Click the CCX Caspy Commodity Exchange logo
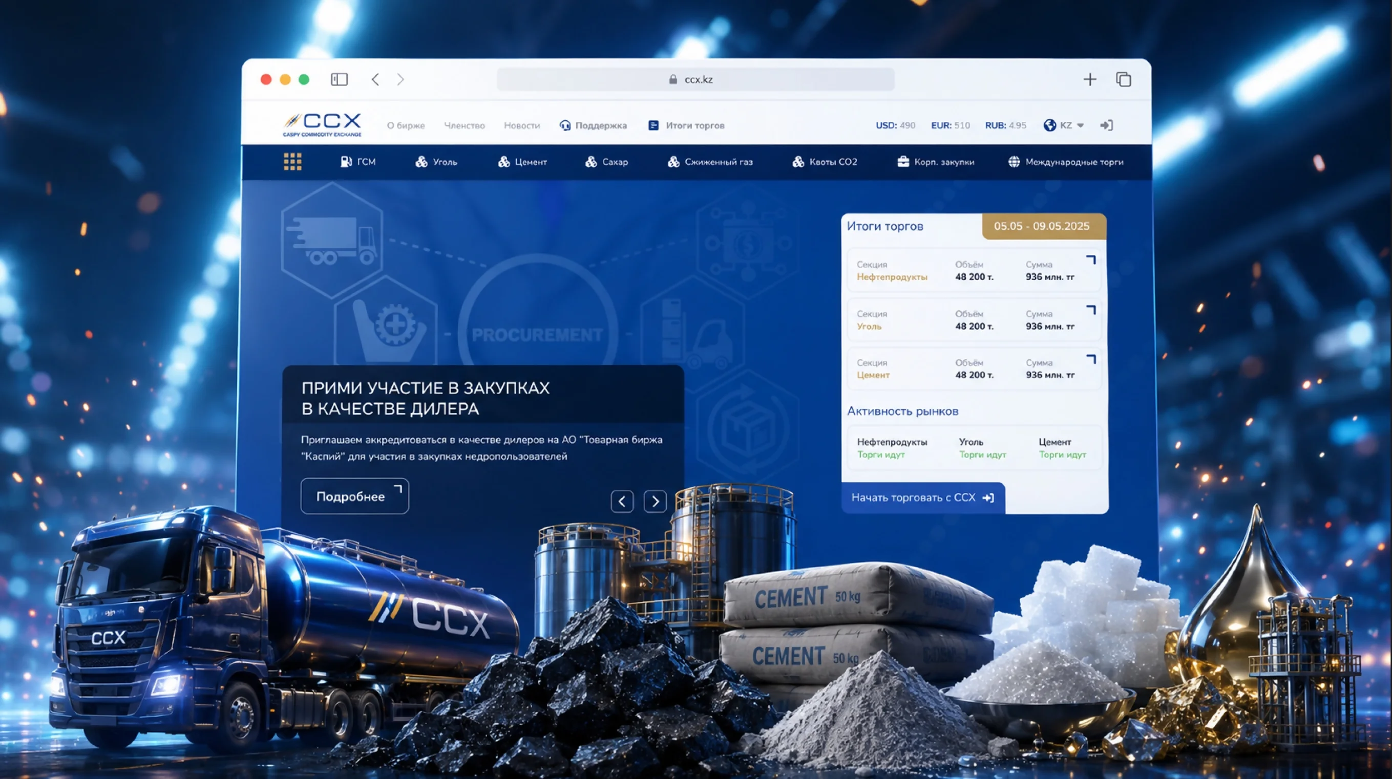This screenshot has width=1392, height=779. pos(322,125)
